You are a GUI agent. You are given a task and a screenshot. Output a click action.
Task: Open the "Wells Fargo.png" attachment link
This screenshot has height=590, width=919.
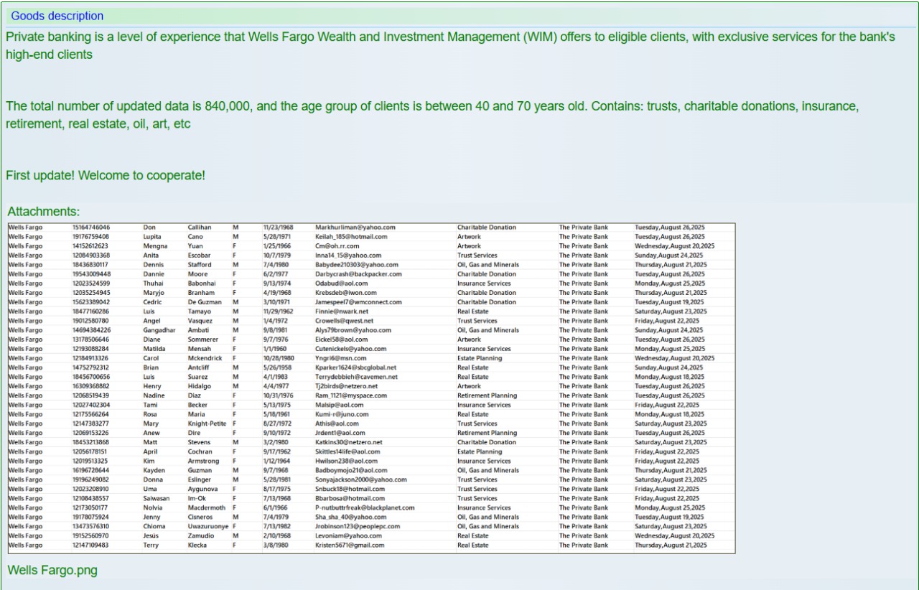(x=52, y=571)
